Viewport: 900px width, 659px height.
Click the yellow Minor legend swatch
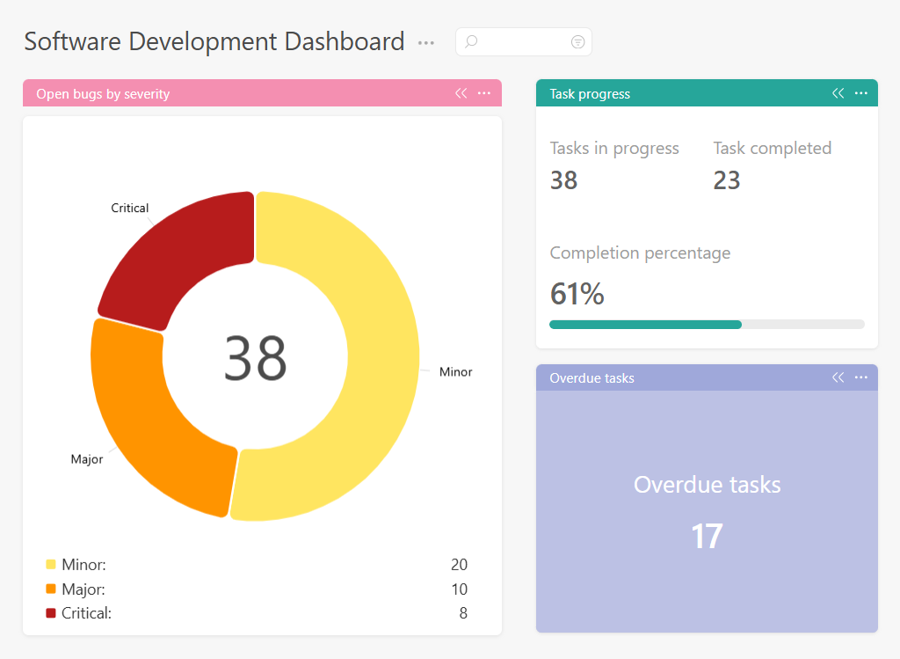pyautogui.click(x=50, y=564)
